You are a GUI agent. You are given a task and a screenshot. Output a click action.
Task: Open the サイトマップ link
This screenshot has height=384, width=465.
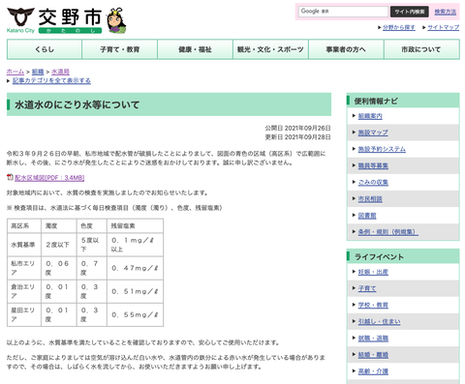444,27
